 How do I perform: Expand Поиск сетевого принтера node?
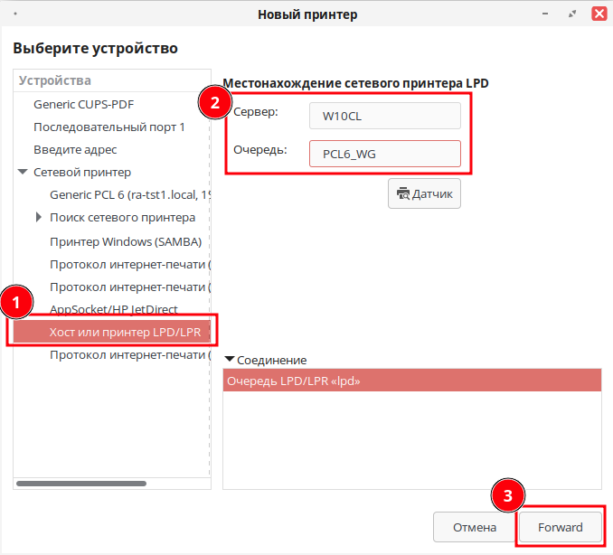tap(39, 217)
